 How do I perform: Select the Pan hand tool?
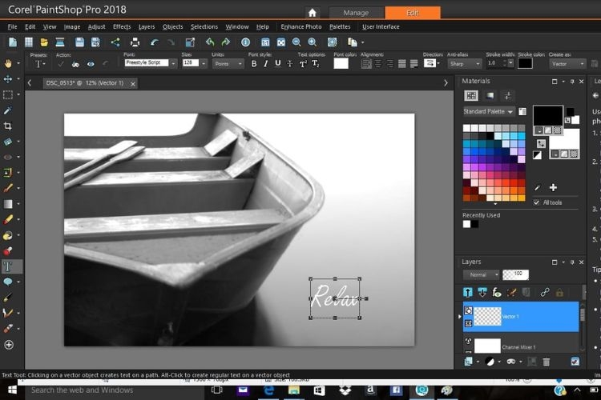[x=9, y=63]
